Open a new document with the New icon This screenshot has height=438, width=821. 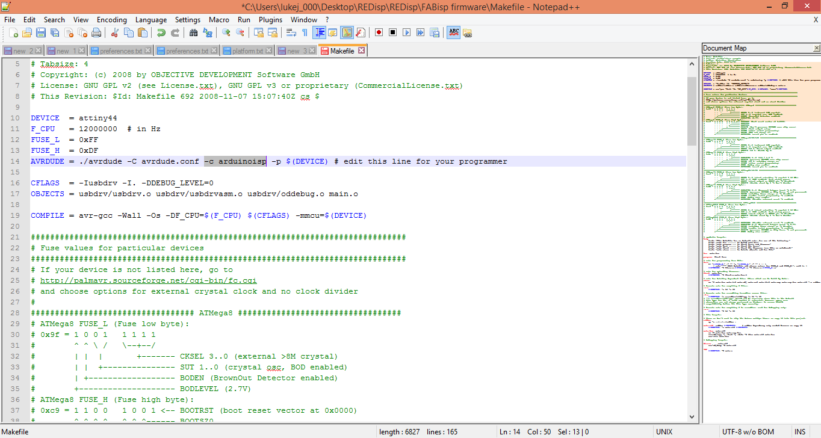coord(14,32)
